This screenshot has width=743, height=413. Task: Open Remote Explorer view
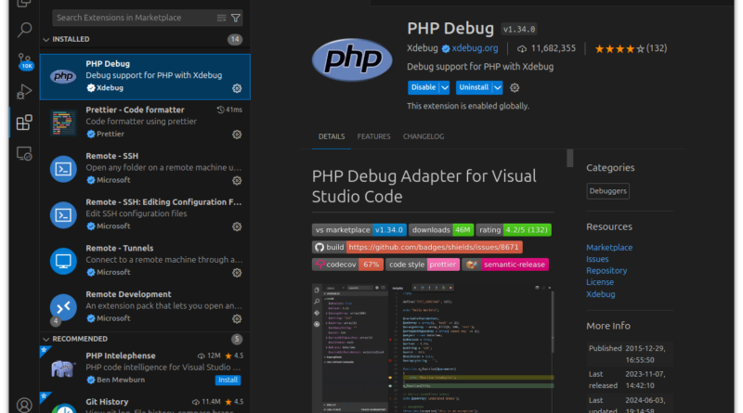click(24, 154)
